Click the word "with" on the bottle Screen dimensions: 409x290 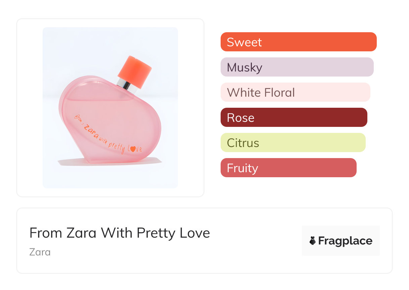[104, 141]
